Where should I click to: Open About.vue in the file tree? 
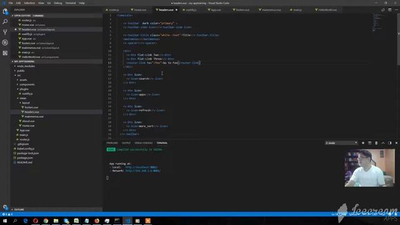pos(28,121)
